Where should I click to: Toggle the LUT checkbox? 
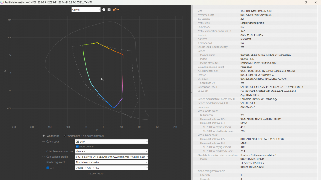click(48, 168)
